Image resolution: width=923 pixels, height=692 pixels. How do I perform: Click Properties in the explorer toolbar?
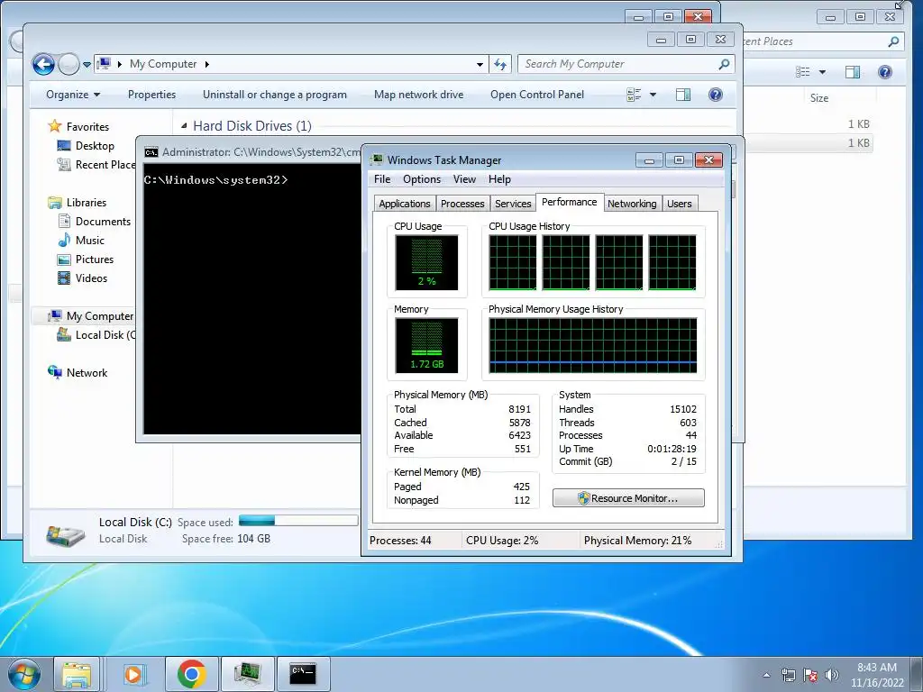tap(151, 95)
